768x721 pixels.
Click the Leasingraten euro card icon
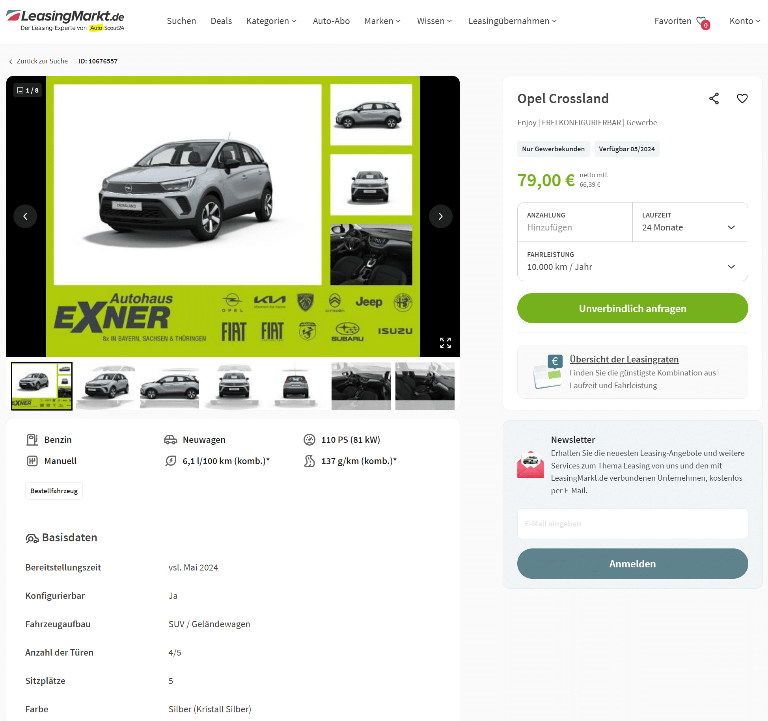tap(548, 372)
